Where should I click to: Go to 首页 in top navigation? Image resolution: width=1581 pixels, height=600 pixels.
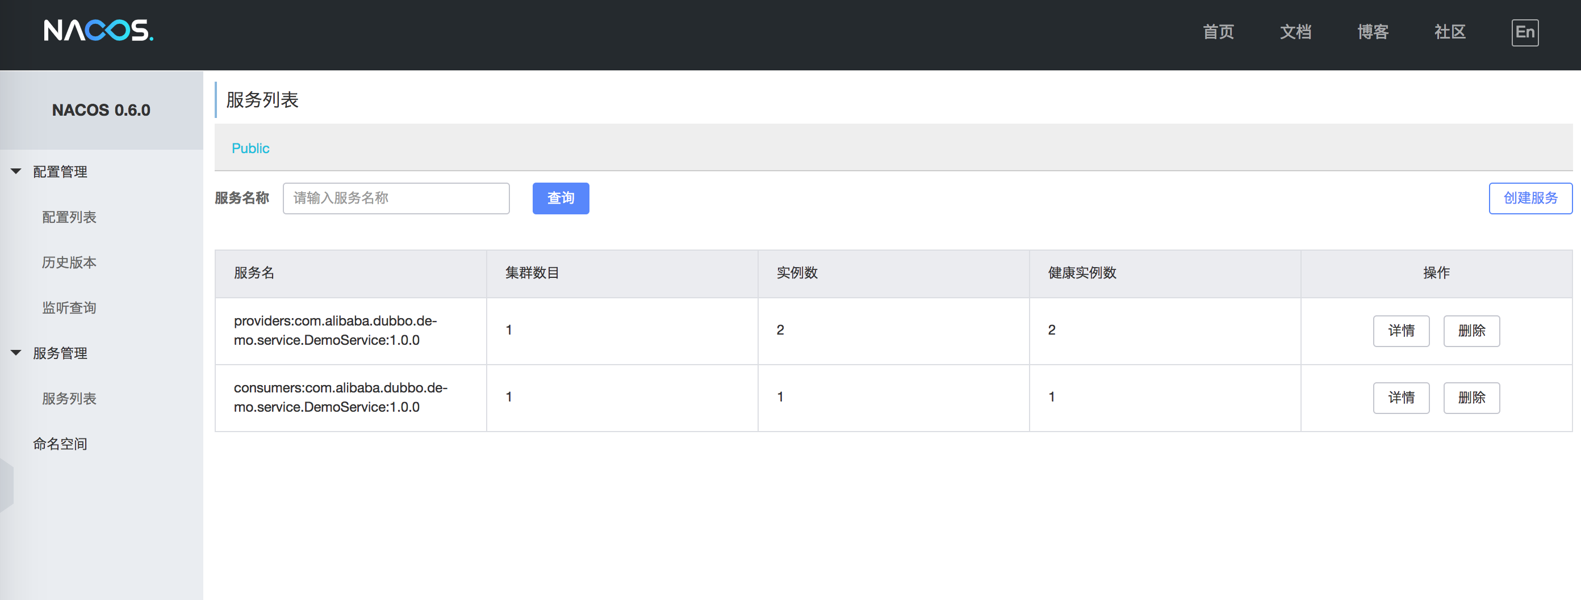click(x=1218, y=32)
